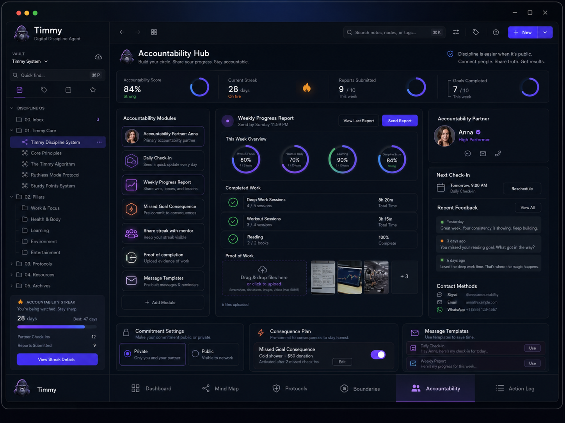Viewport: 565px width, 423px height.
Task: Open the +3 more files tile
Action: tap(404, 277)
